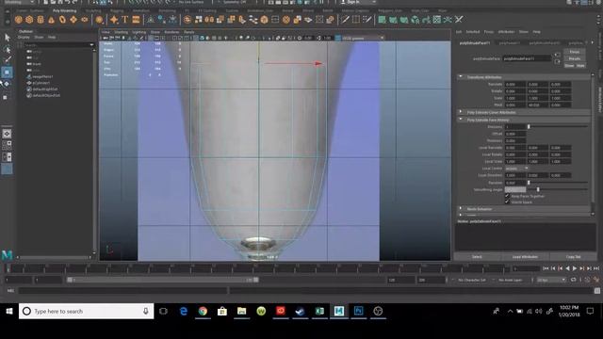Click the Focus button in Attribute Editor

coord(575,52)
